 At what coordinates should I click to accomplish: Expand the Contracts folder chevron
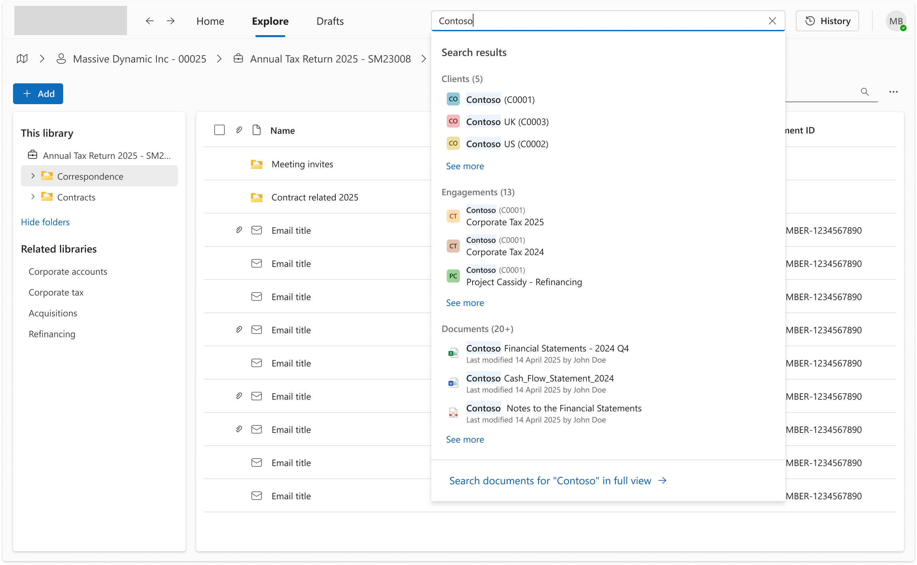(x=33, y=197)
